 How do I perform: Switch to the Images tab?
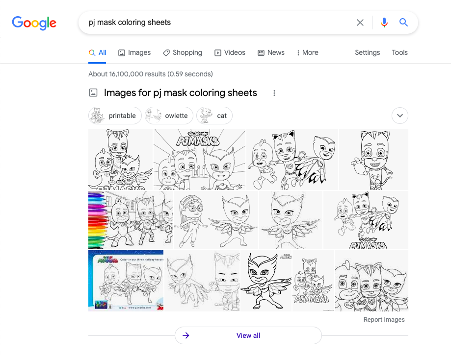pyautogui.click(x=134, y=53)
